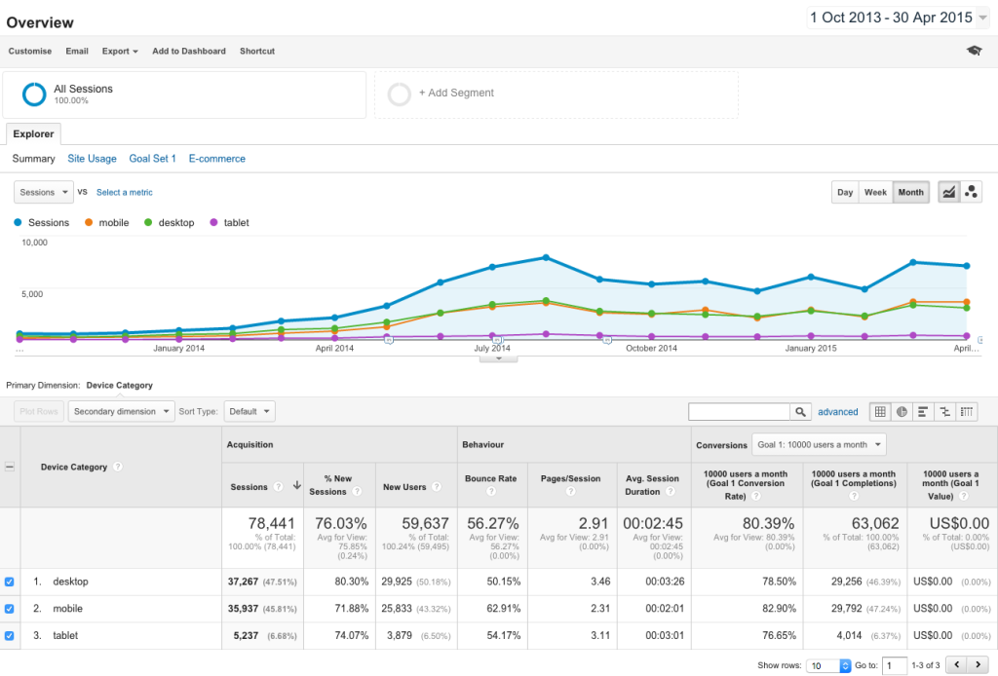The image size is (998, 676).
Task: Set the chart interval to Week
Action: (x=875, y=192)
